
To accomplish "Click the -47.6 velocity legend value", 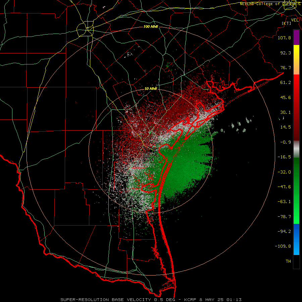I will pyautogui.click(x=284, y=187).
